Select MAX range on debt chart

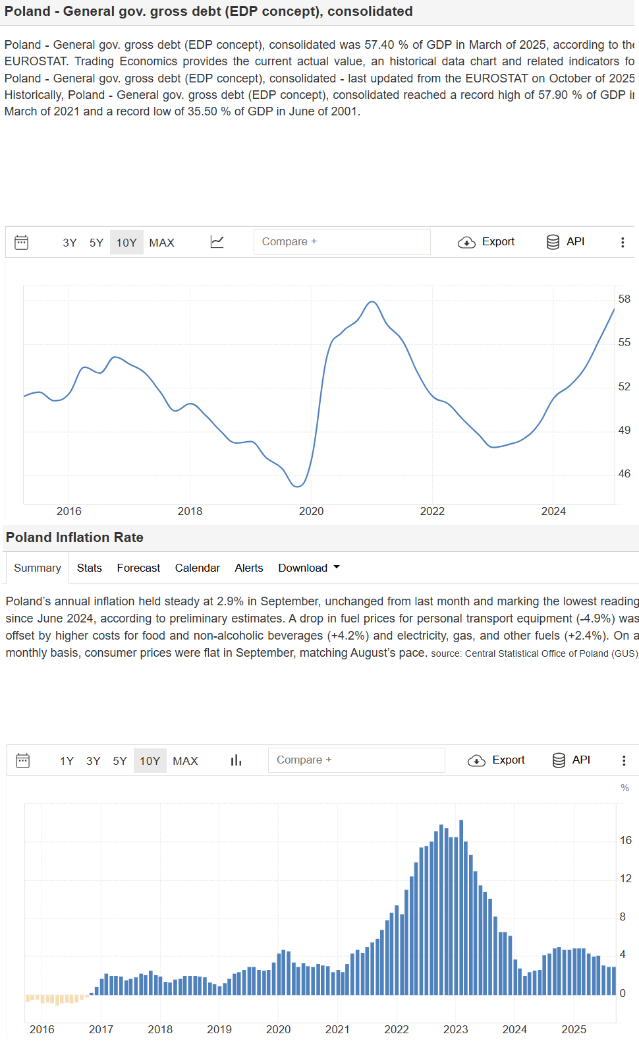[161, 243]
